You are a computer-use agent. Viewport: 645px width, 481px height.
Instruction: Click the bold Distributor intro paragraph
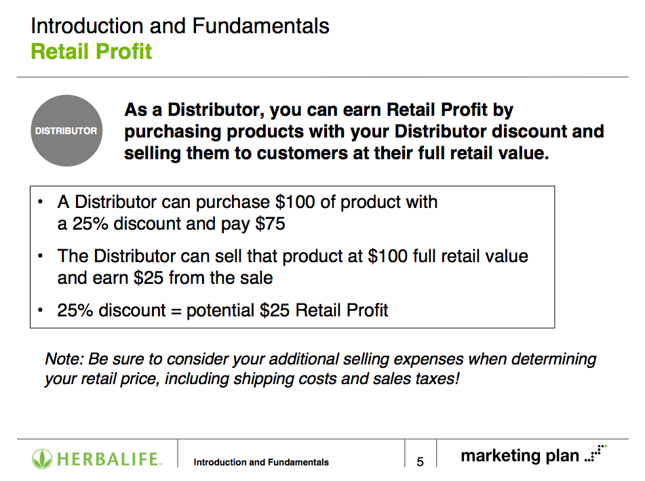(364, 131)
